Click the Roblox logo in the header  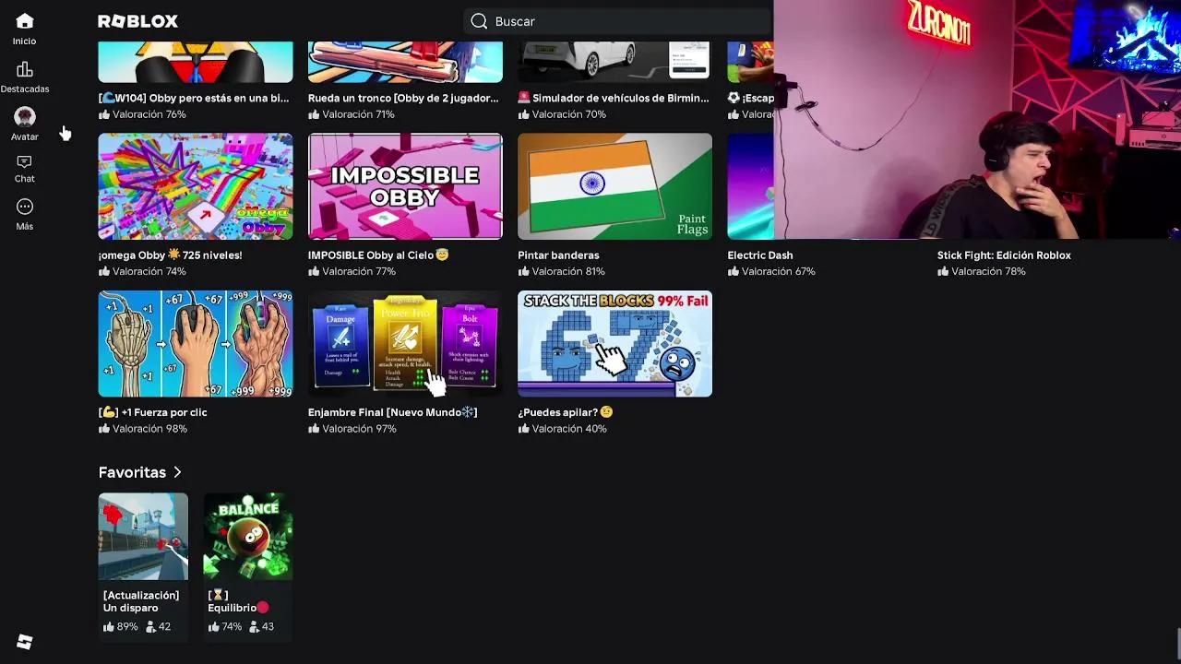tap(137, 21)
